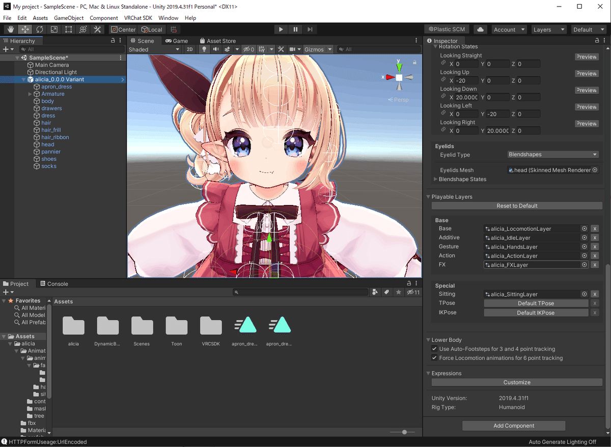
Task: Toggle scene audio speaker icon
Action: click(216, 49)
